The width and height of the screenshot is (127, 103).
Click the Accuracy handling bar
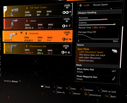tap(99, 20)
